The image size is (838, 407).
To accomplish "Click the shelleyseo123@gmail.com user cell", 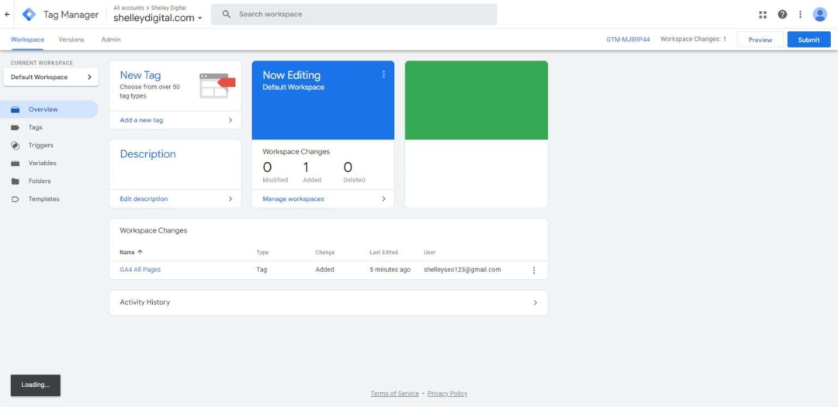I will click(x=462, y=270).
